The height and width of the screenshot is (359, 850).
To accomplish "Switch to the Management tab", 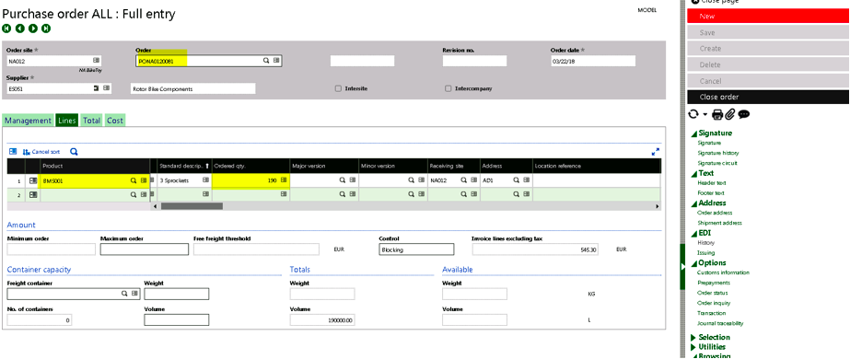I will click(29, 121).
